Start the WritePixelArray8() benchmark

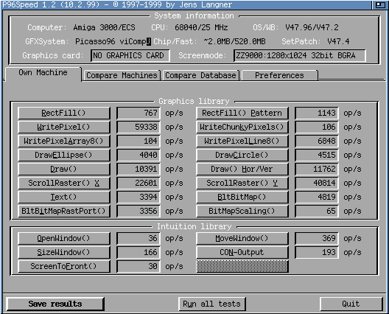(64, 141)
